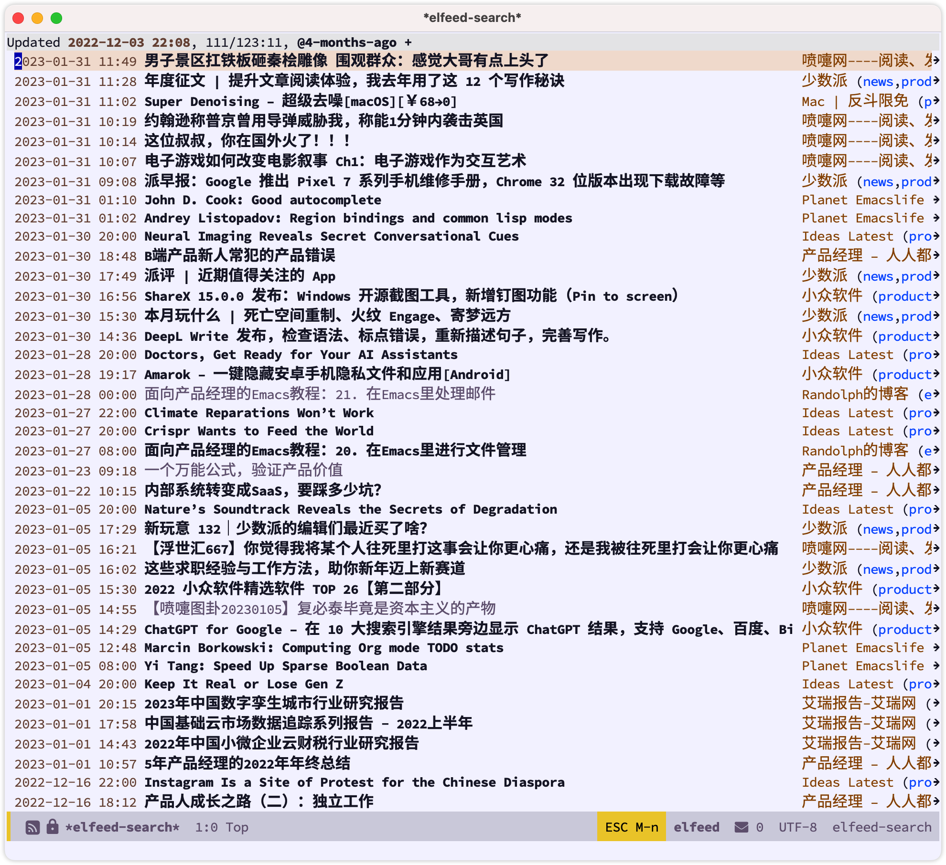The image size is (946, 865).
Task: Open entry Super Denoising macOS
Action: click(301, 101)
